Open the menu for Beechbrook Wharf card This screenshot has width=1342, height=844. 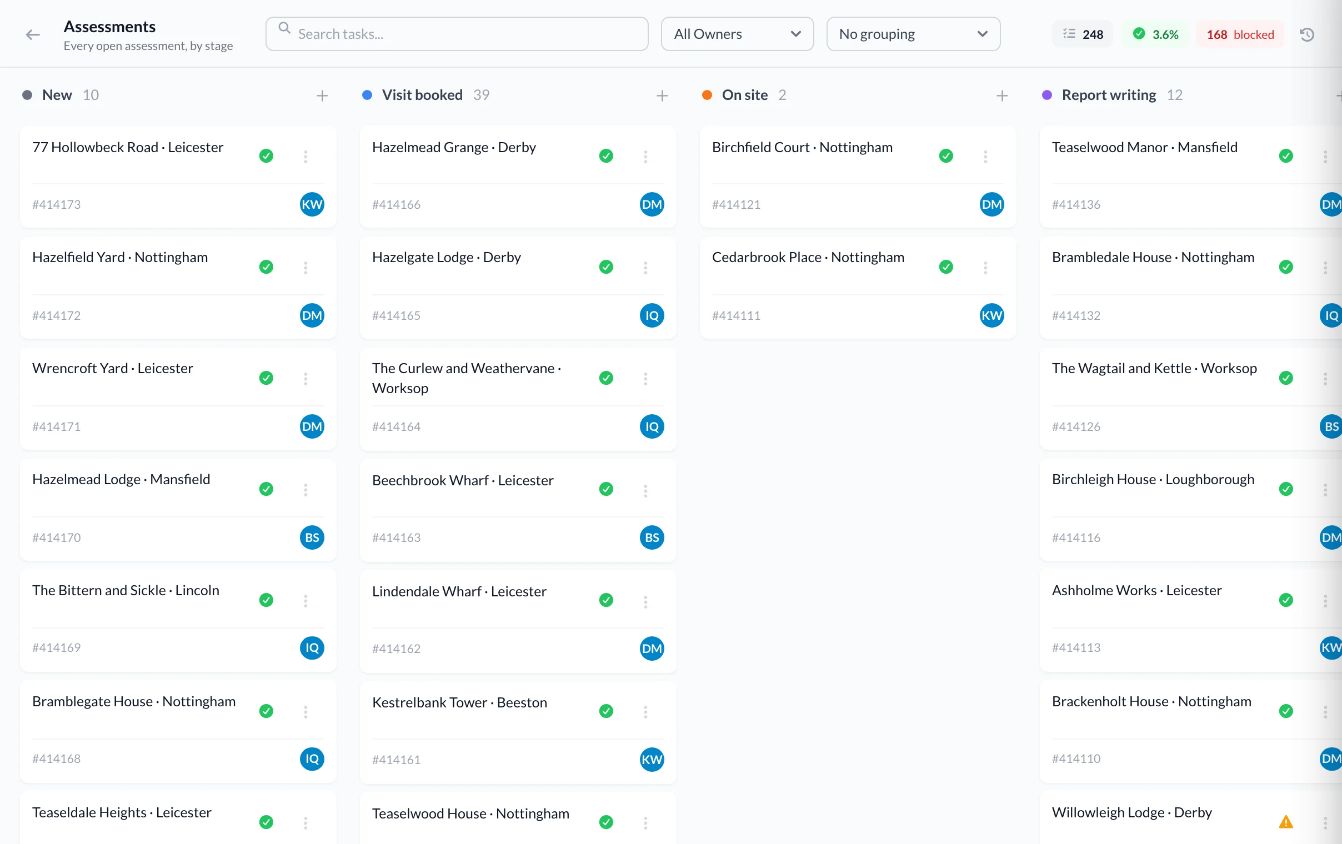[645, 490]
